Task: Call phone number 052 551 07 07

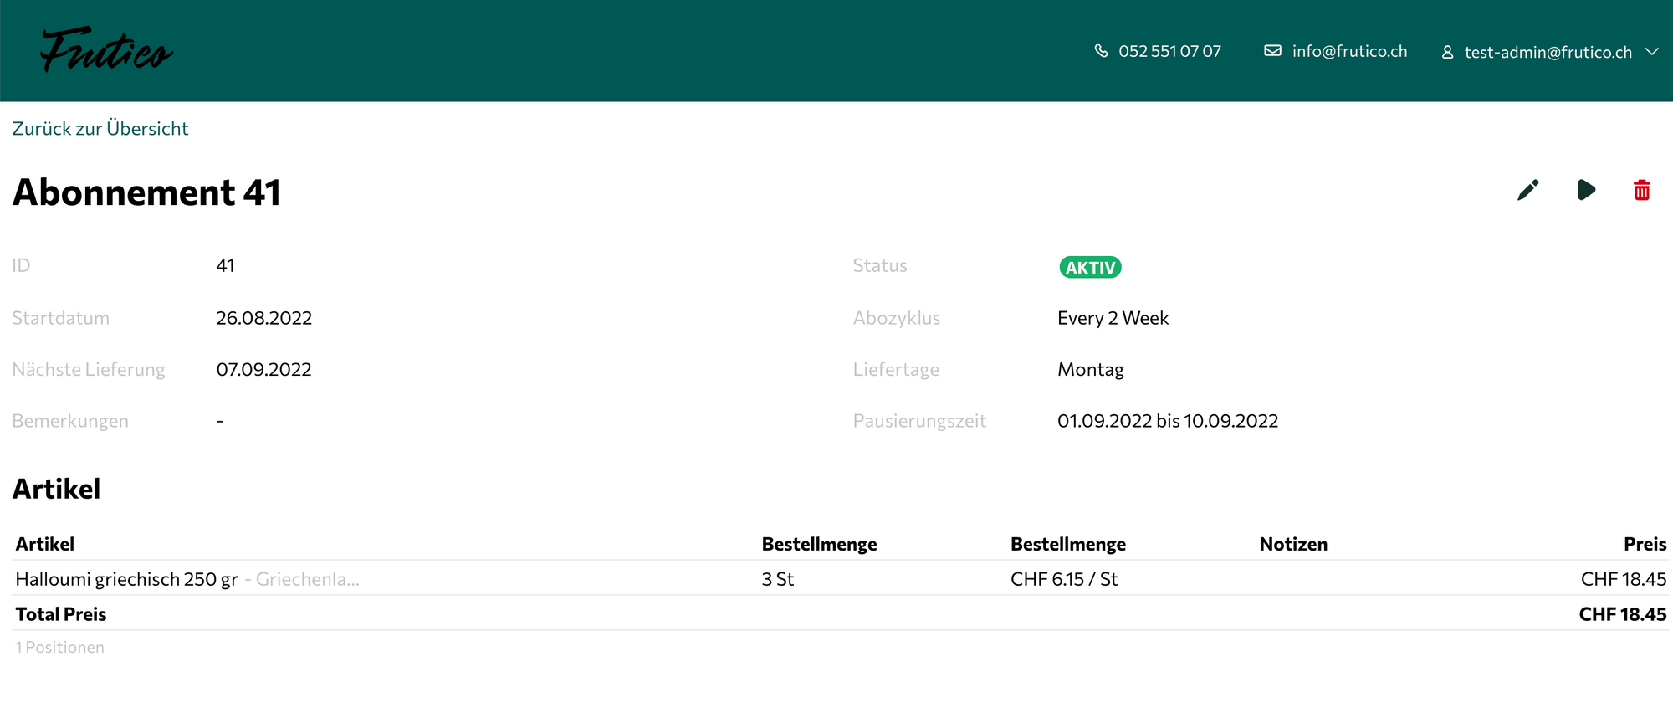Action: coord(1169,51)
